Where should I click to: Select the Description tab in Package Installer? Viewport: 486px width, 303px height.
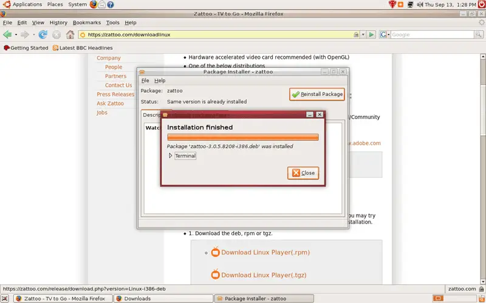151,115
